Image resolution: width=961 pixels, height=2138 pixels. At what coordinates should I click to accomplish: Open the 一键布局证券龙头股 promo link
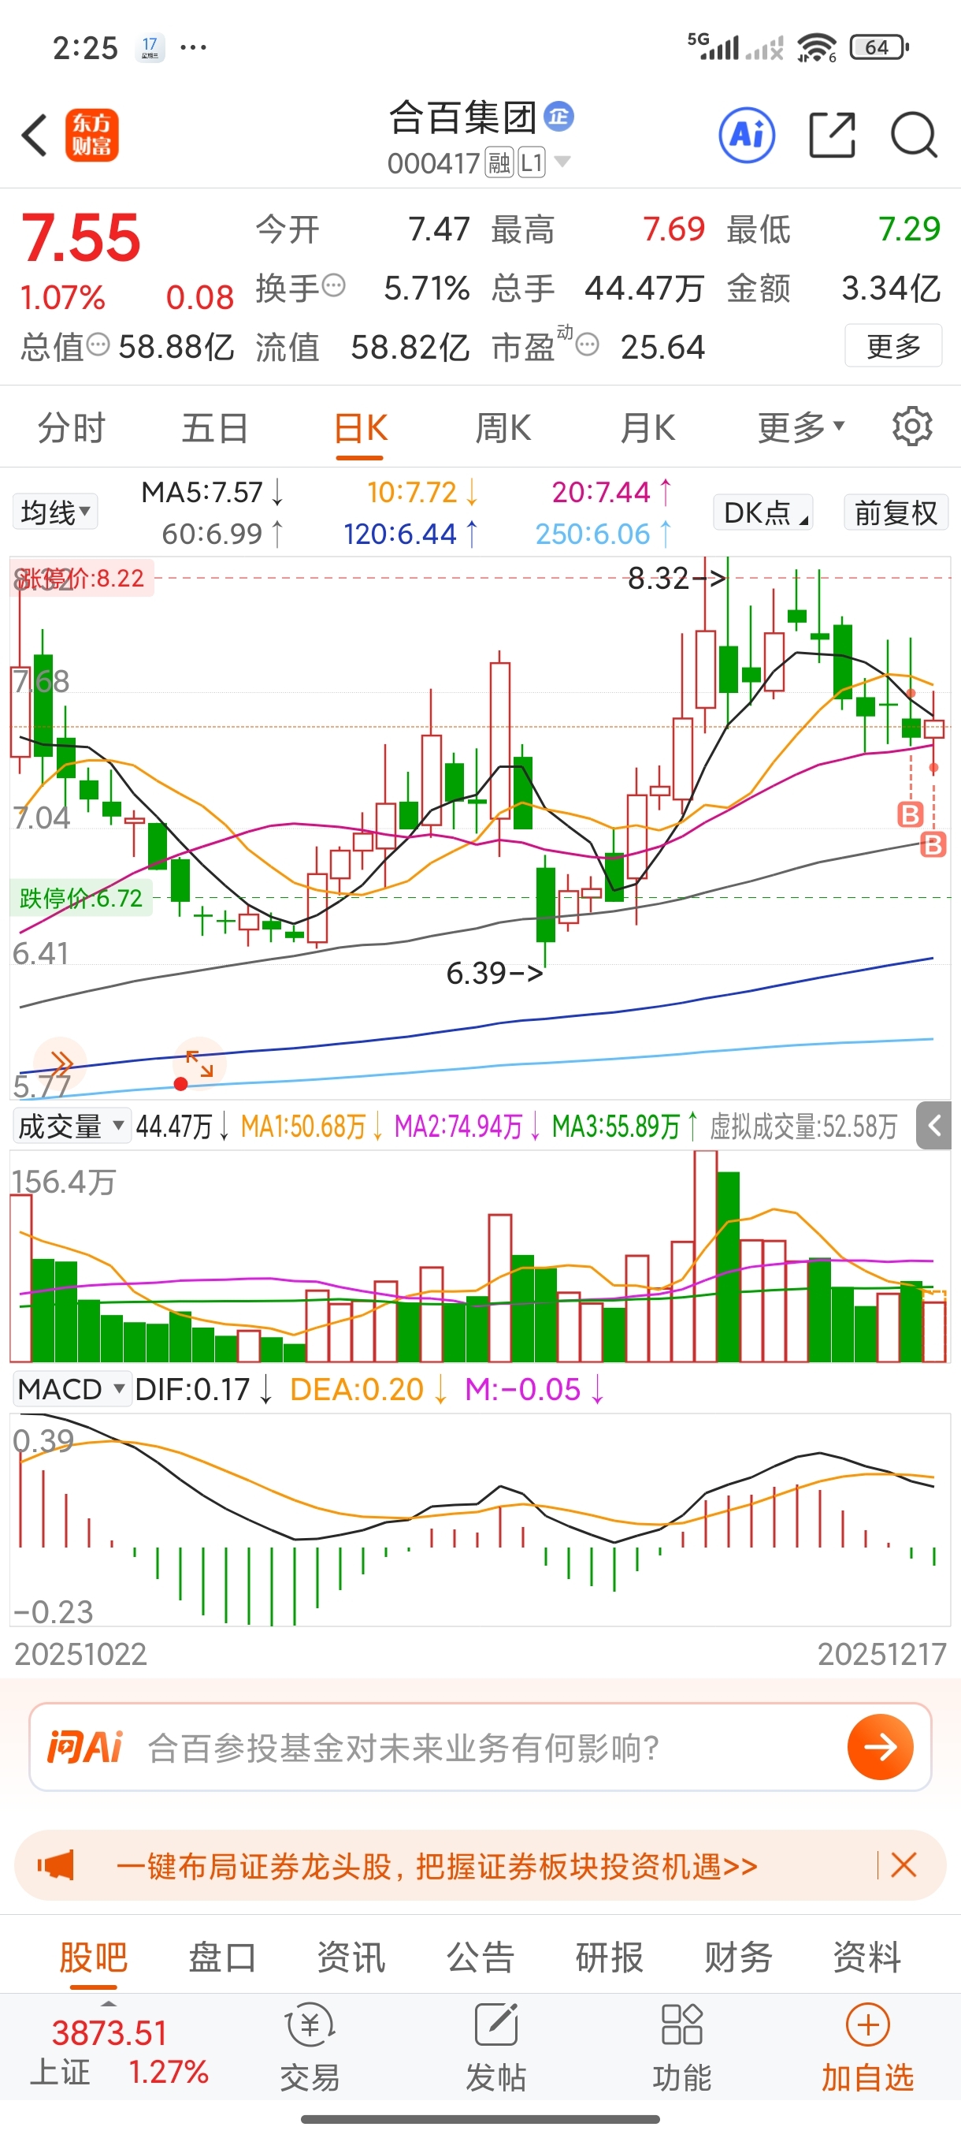437,1866
